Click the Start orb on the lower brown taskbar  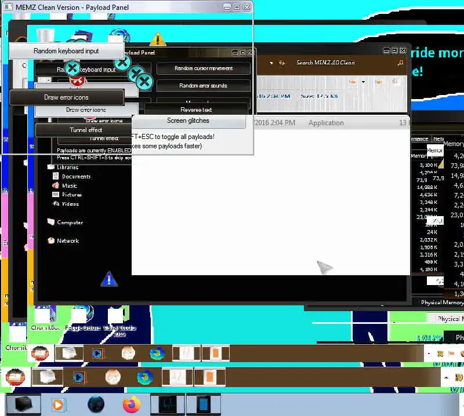[x=16, y=377]
